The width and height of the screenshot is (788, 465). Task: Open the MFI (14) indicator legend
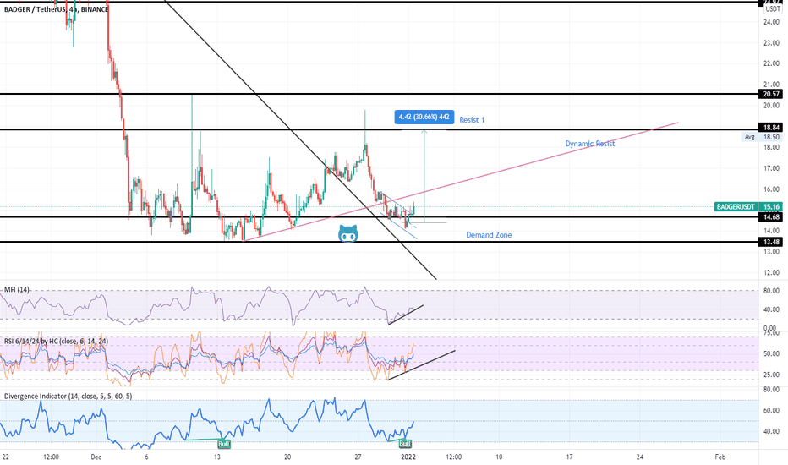pos(17,289)
